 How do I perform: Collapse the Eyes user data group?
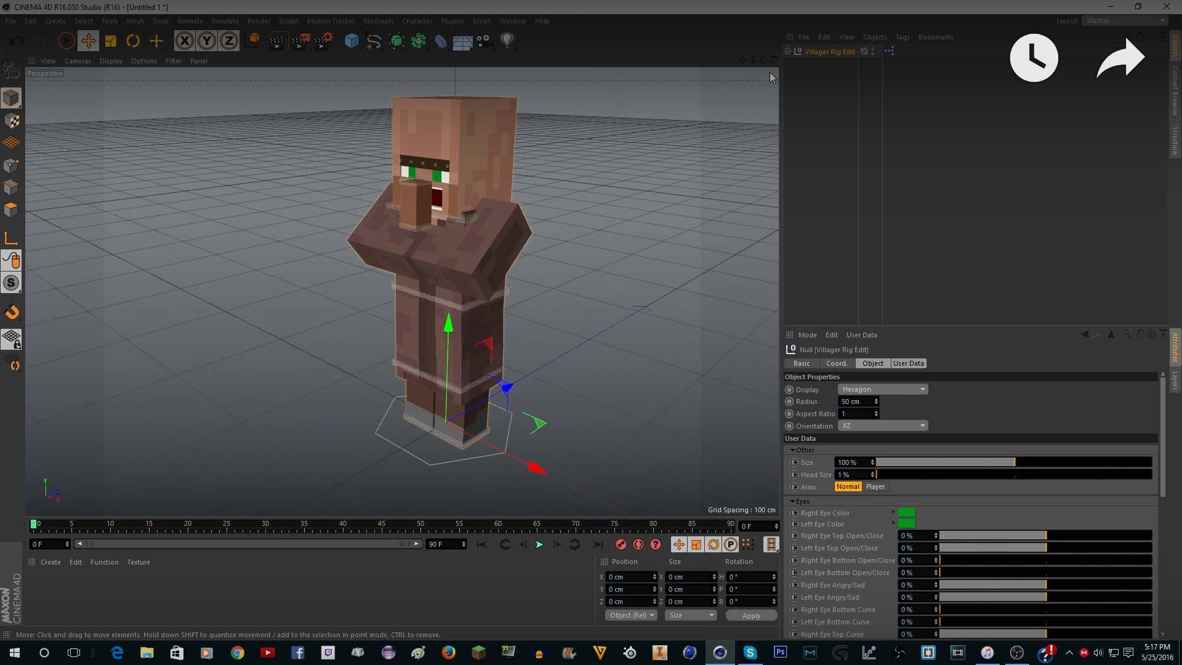(793, 501)
